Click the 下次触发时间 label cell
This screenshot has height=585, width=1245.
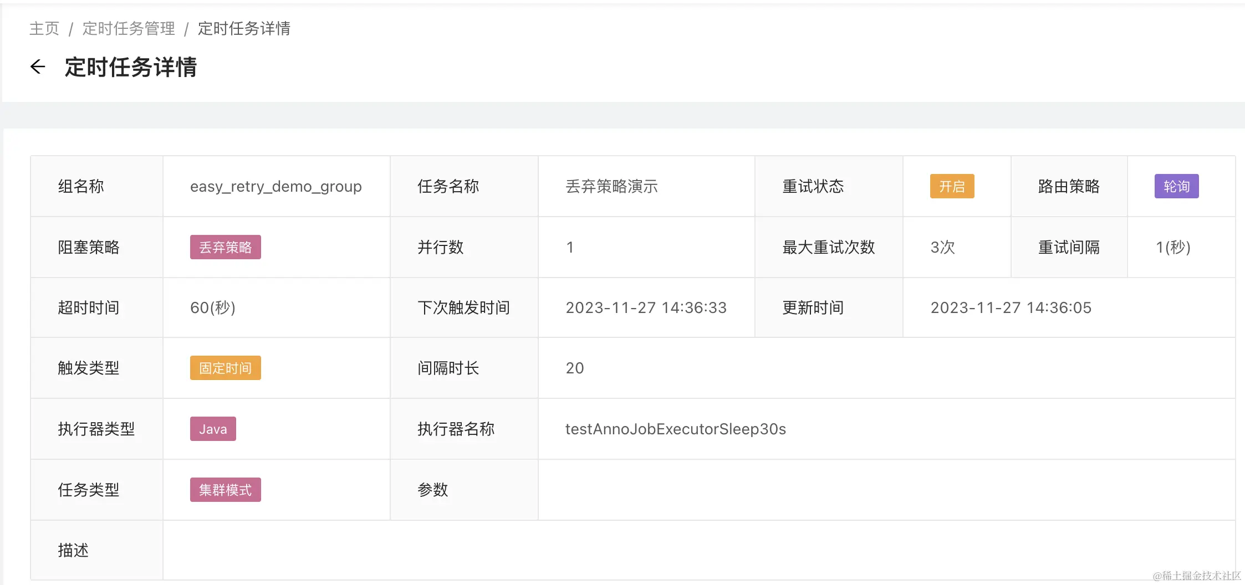click(464, 307)
